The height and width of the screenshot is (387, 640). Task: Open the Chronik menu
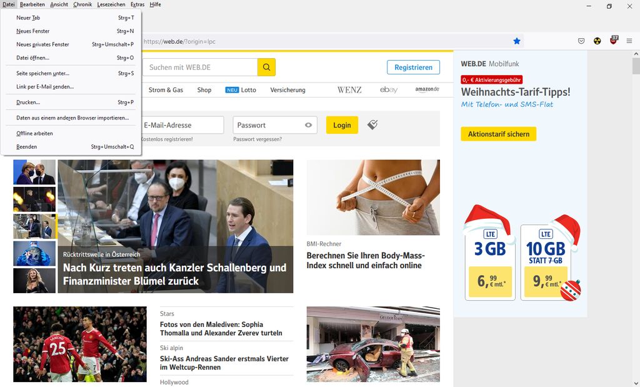click(82, 4)
